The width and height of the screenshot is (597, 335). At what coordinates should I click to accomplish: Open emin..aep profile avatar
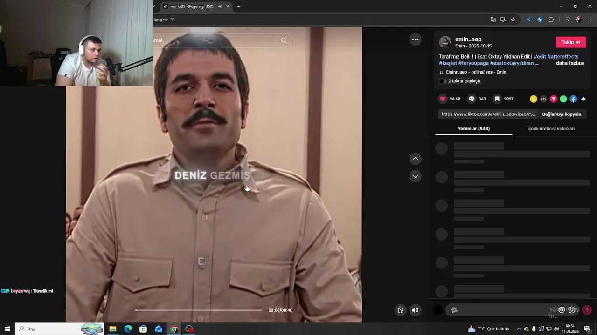point(445,42)
